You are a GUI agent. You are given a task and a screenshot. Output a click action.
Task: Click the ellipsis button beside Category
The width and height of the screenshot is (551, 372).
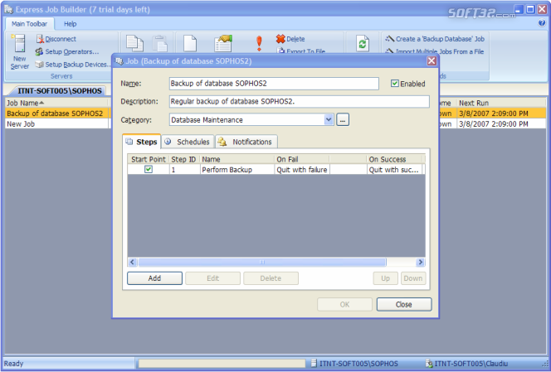point(343,119)
